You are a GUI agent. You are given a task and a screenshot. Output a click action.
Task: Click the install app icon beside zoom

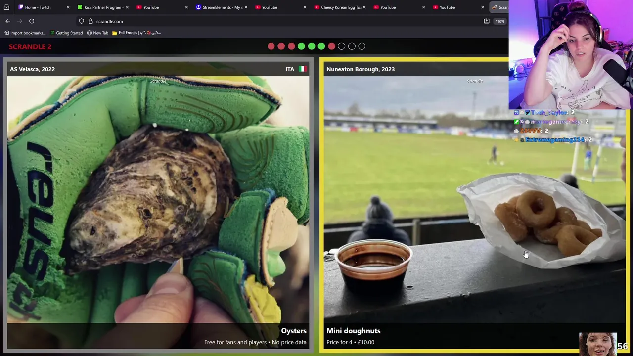tap(487, 21)
